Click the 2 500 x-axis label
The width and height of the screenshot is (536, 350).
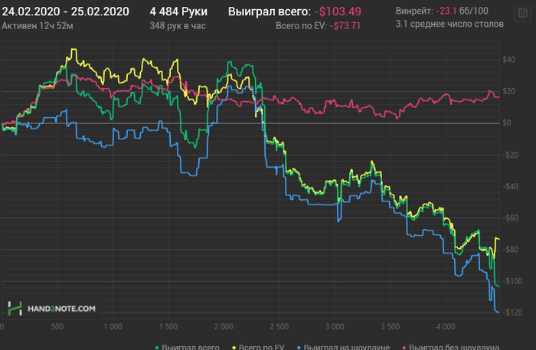pyautogui.click(x=279, y=327)
